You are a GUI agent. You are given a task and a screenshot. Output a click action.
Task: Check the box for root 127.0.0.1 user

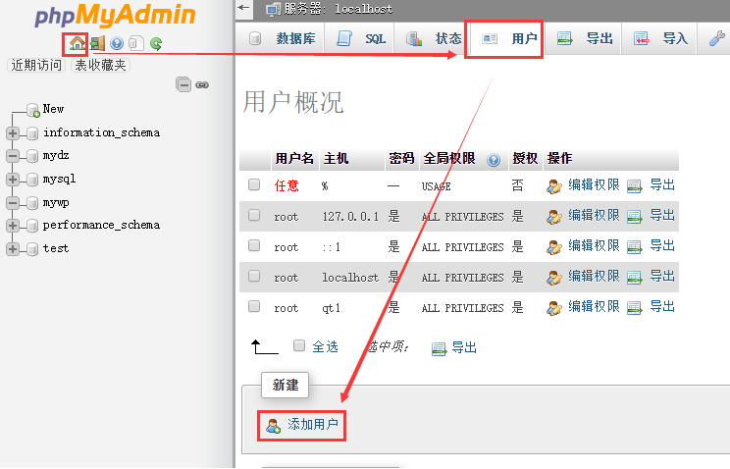(254, 215)
